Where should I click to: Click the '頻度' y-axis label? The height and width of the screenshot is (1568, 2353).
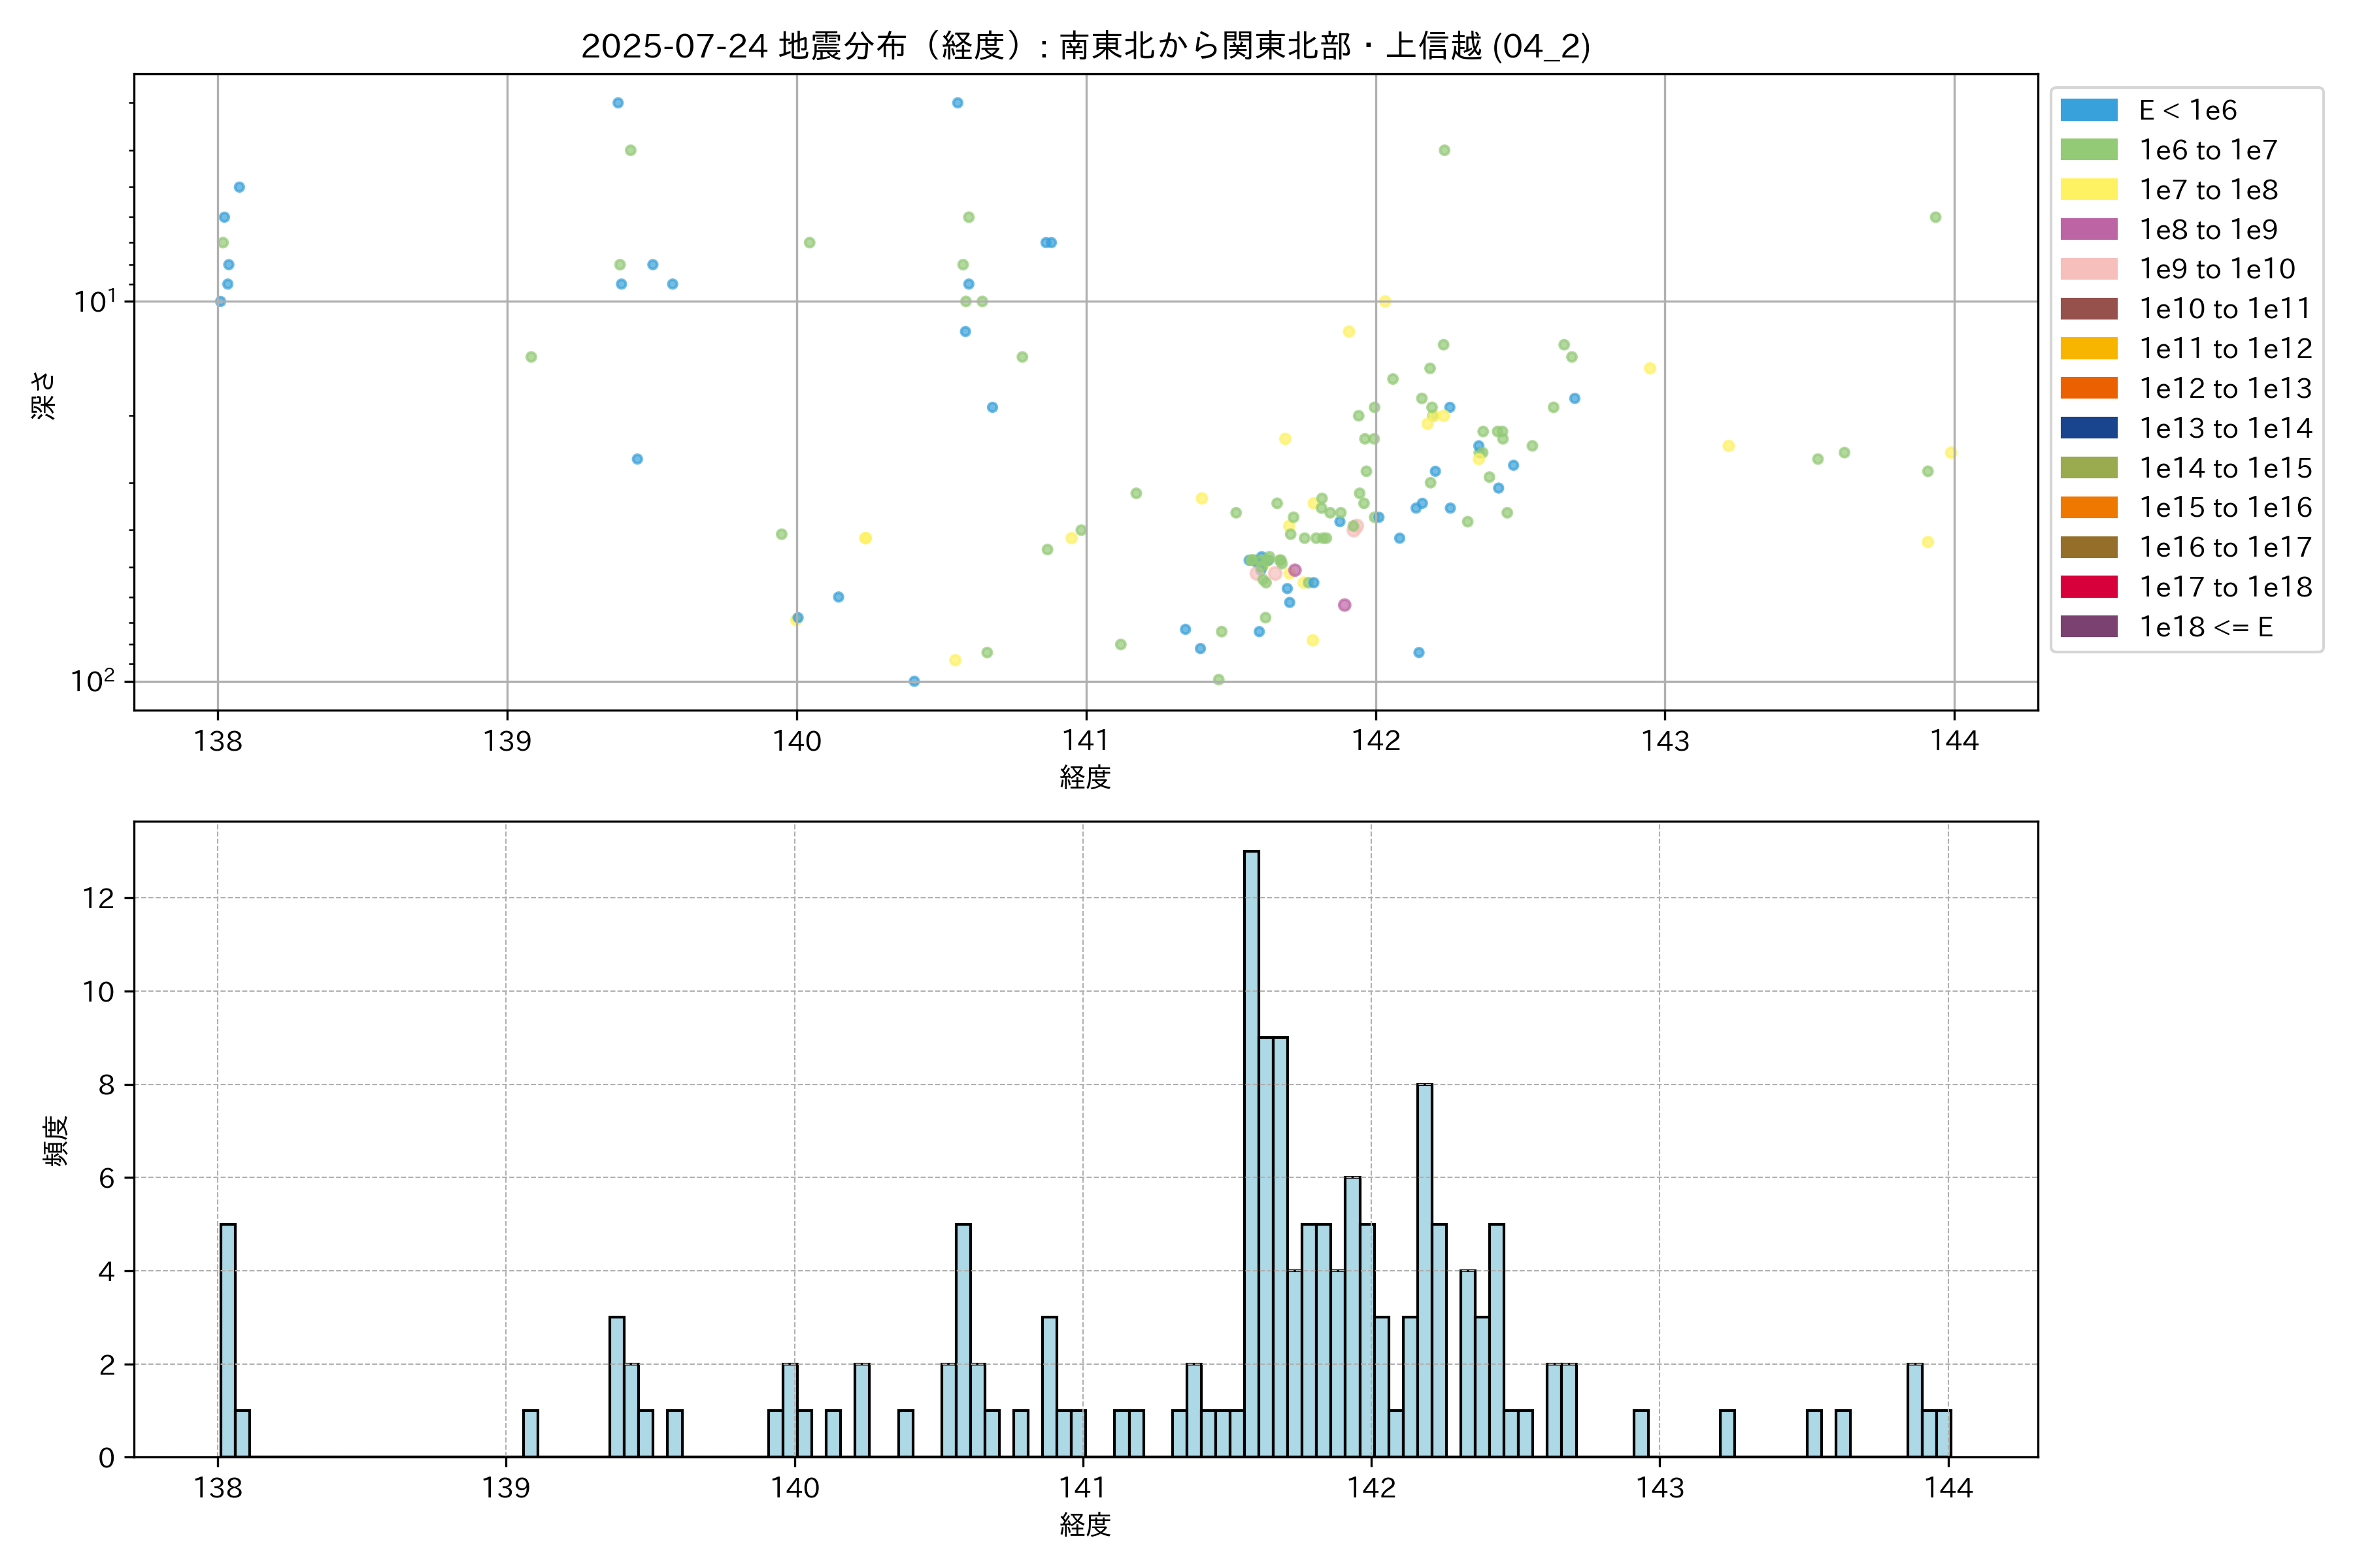point(56,1140)
